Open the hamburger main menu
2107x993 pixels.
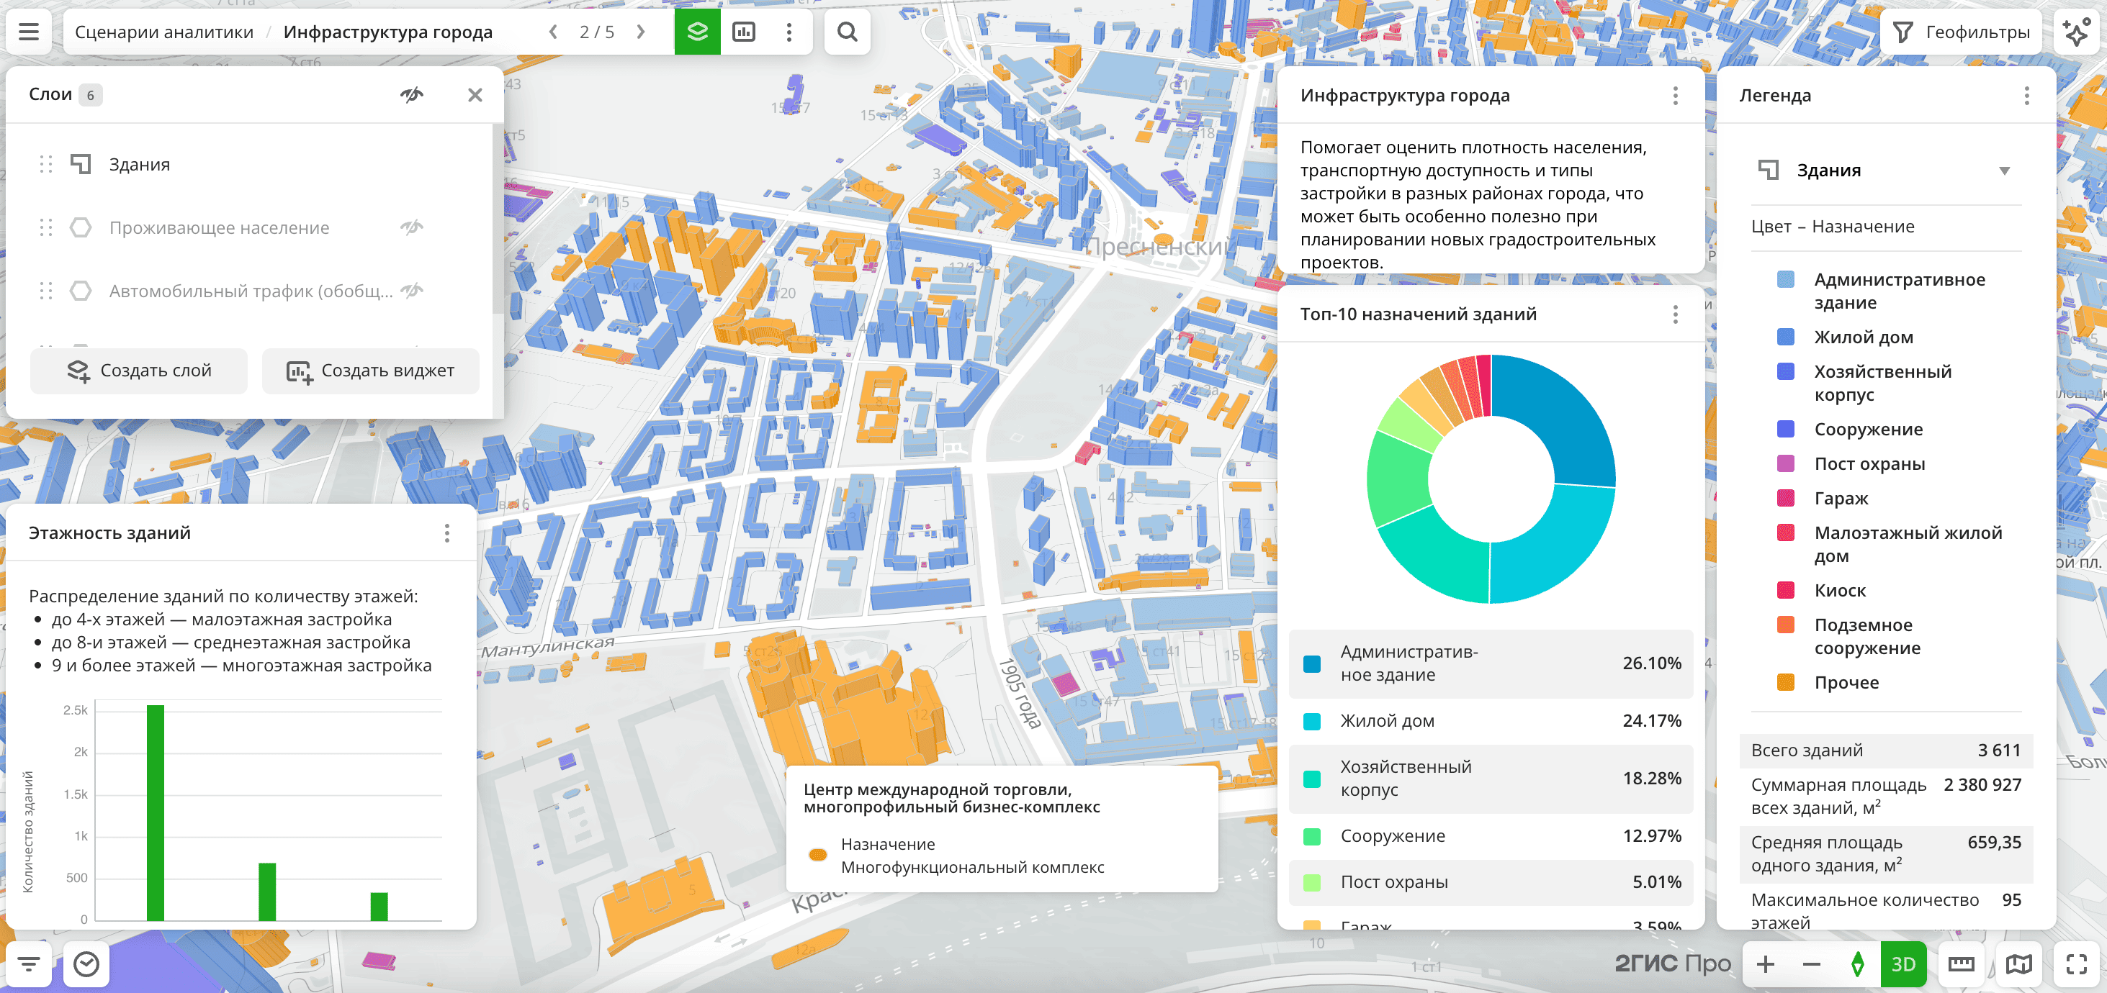click(29, 32)
